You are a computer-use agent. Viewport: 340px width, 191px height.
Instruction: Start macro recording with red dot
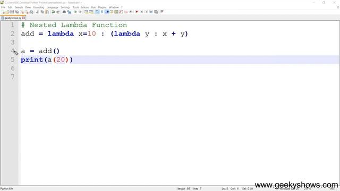click(137, 12)
